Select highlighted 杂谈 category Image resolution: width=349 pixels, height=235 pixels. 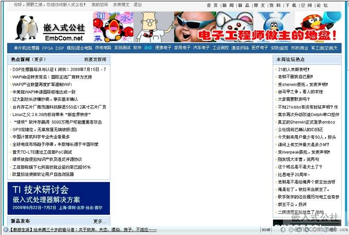(148, 48)
